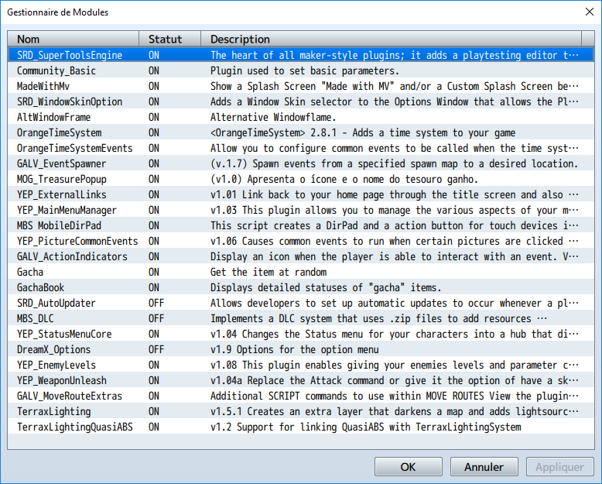Viewport: 602px width, 484px height.
Task: Select the YEP_MainMenuManager row
Action: 301,210
